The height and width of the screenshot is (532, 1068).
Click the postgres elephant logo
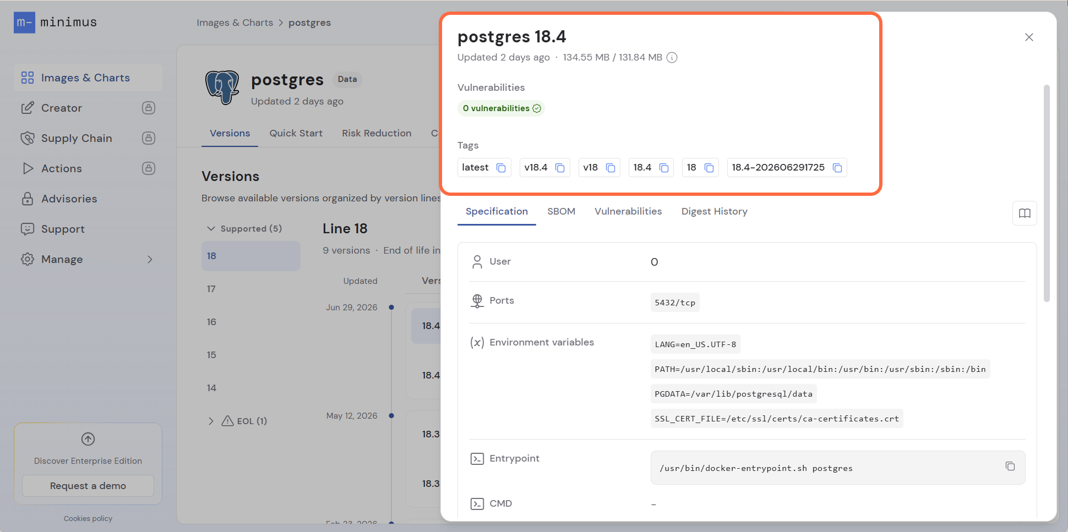point(222,87)
